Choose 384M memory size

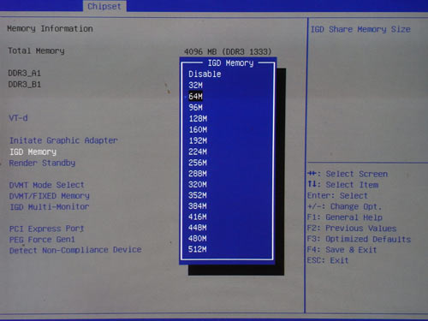pyautogui.click(x=198, y=206)
